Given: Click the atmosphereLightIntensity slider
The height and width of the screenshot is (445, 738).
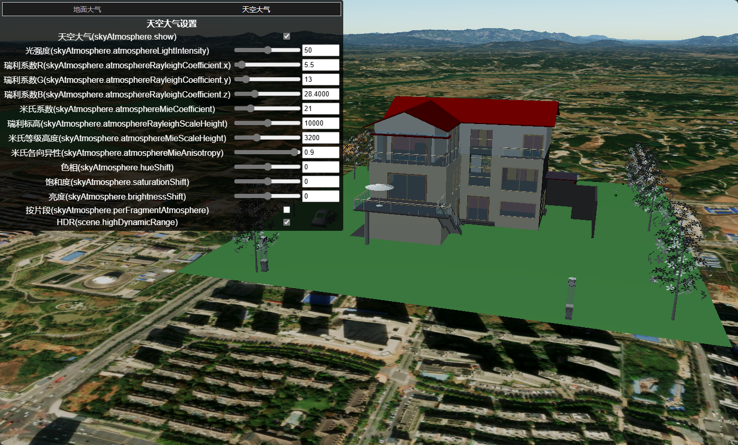Looking at the screenshot, I should coord(267,50).
